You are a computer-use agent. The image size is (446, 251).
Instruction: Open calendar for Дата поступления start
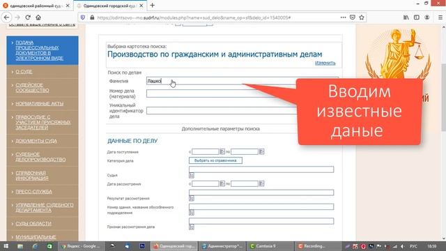click(222, 152)
